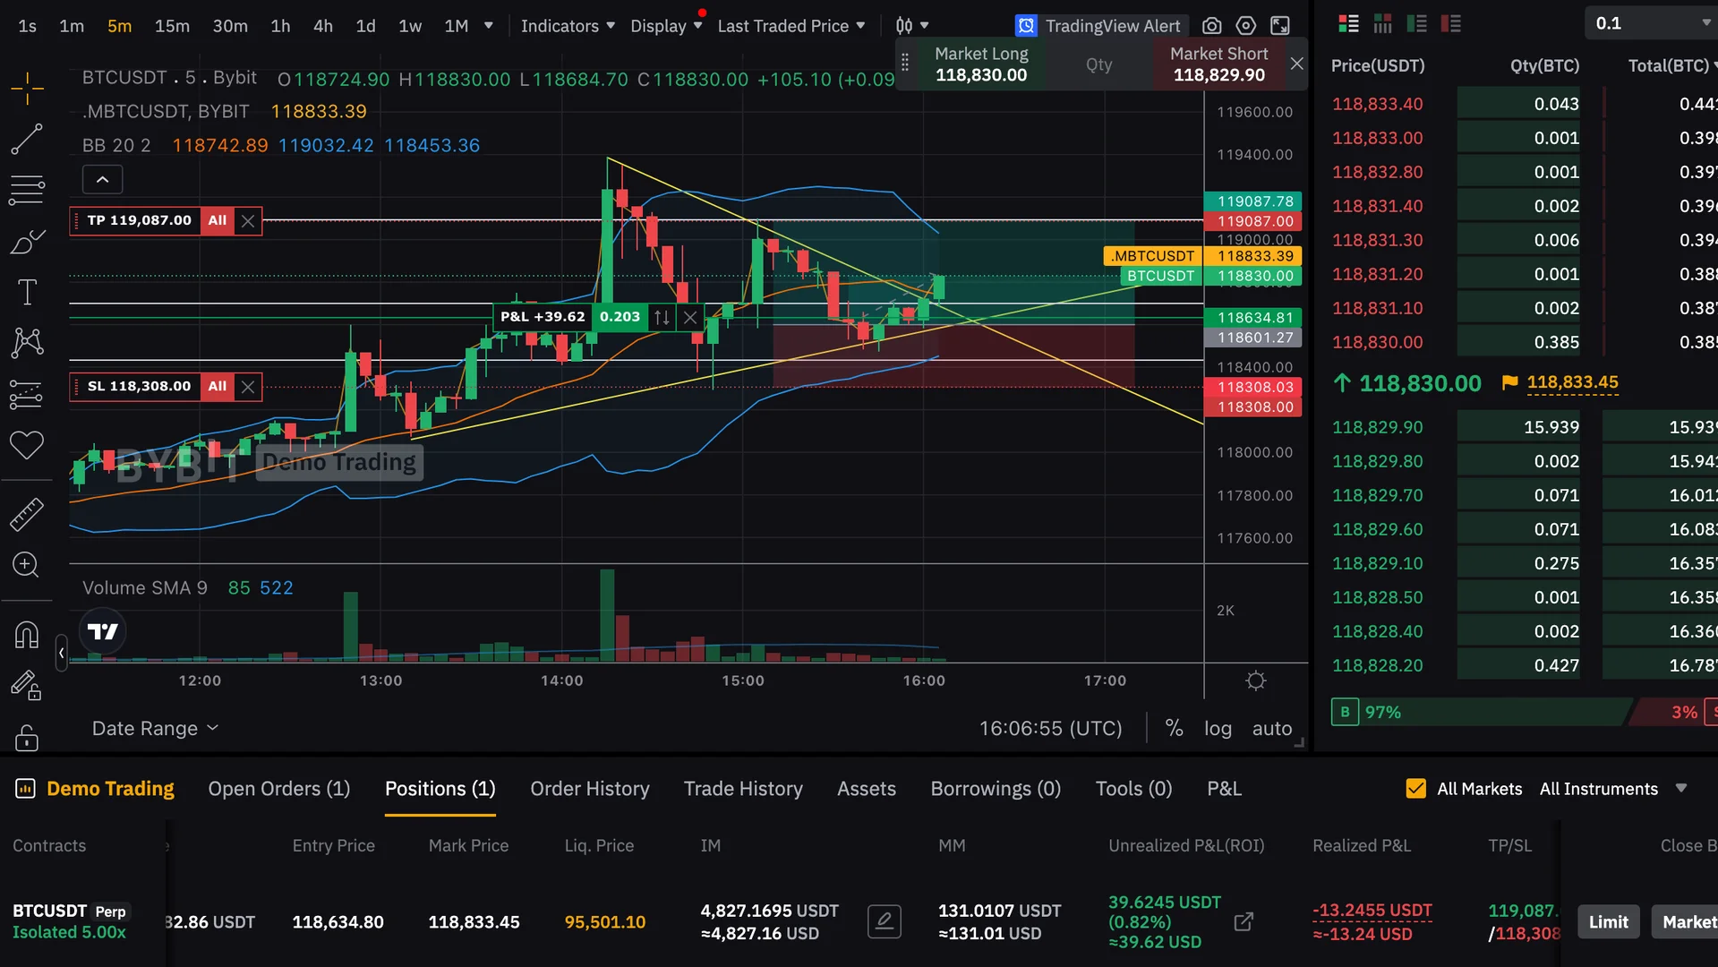The width and height of the screenshot is (1718, 967).
Task: Select the 4h timeframe
Action: (x=323, y=26)
